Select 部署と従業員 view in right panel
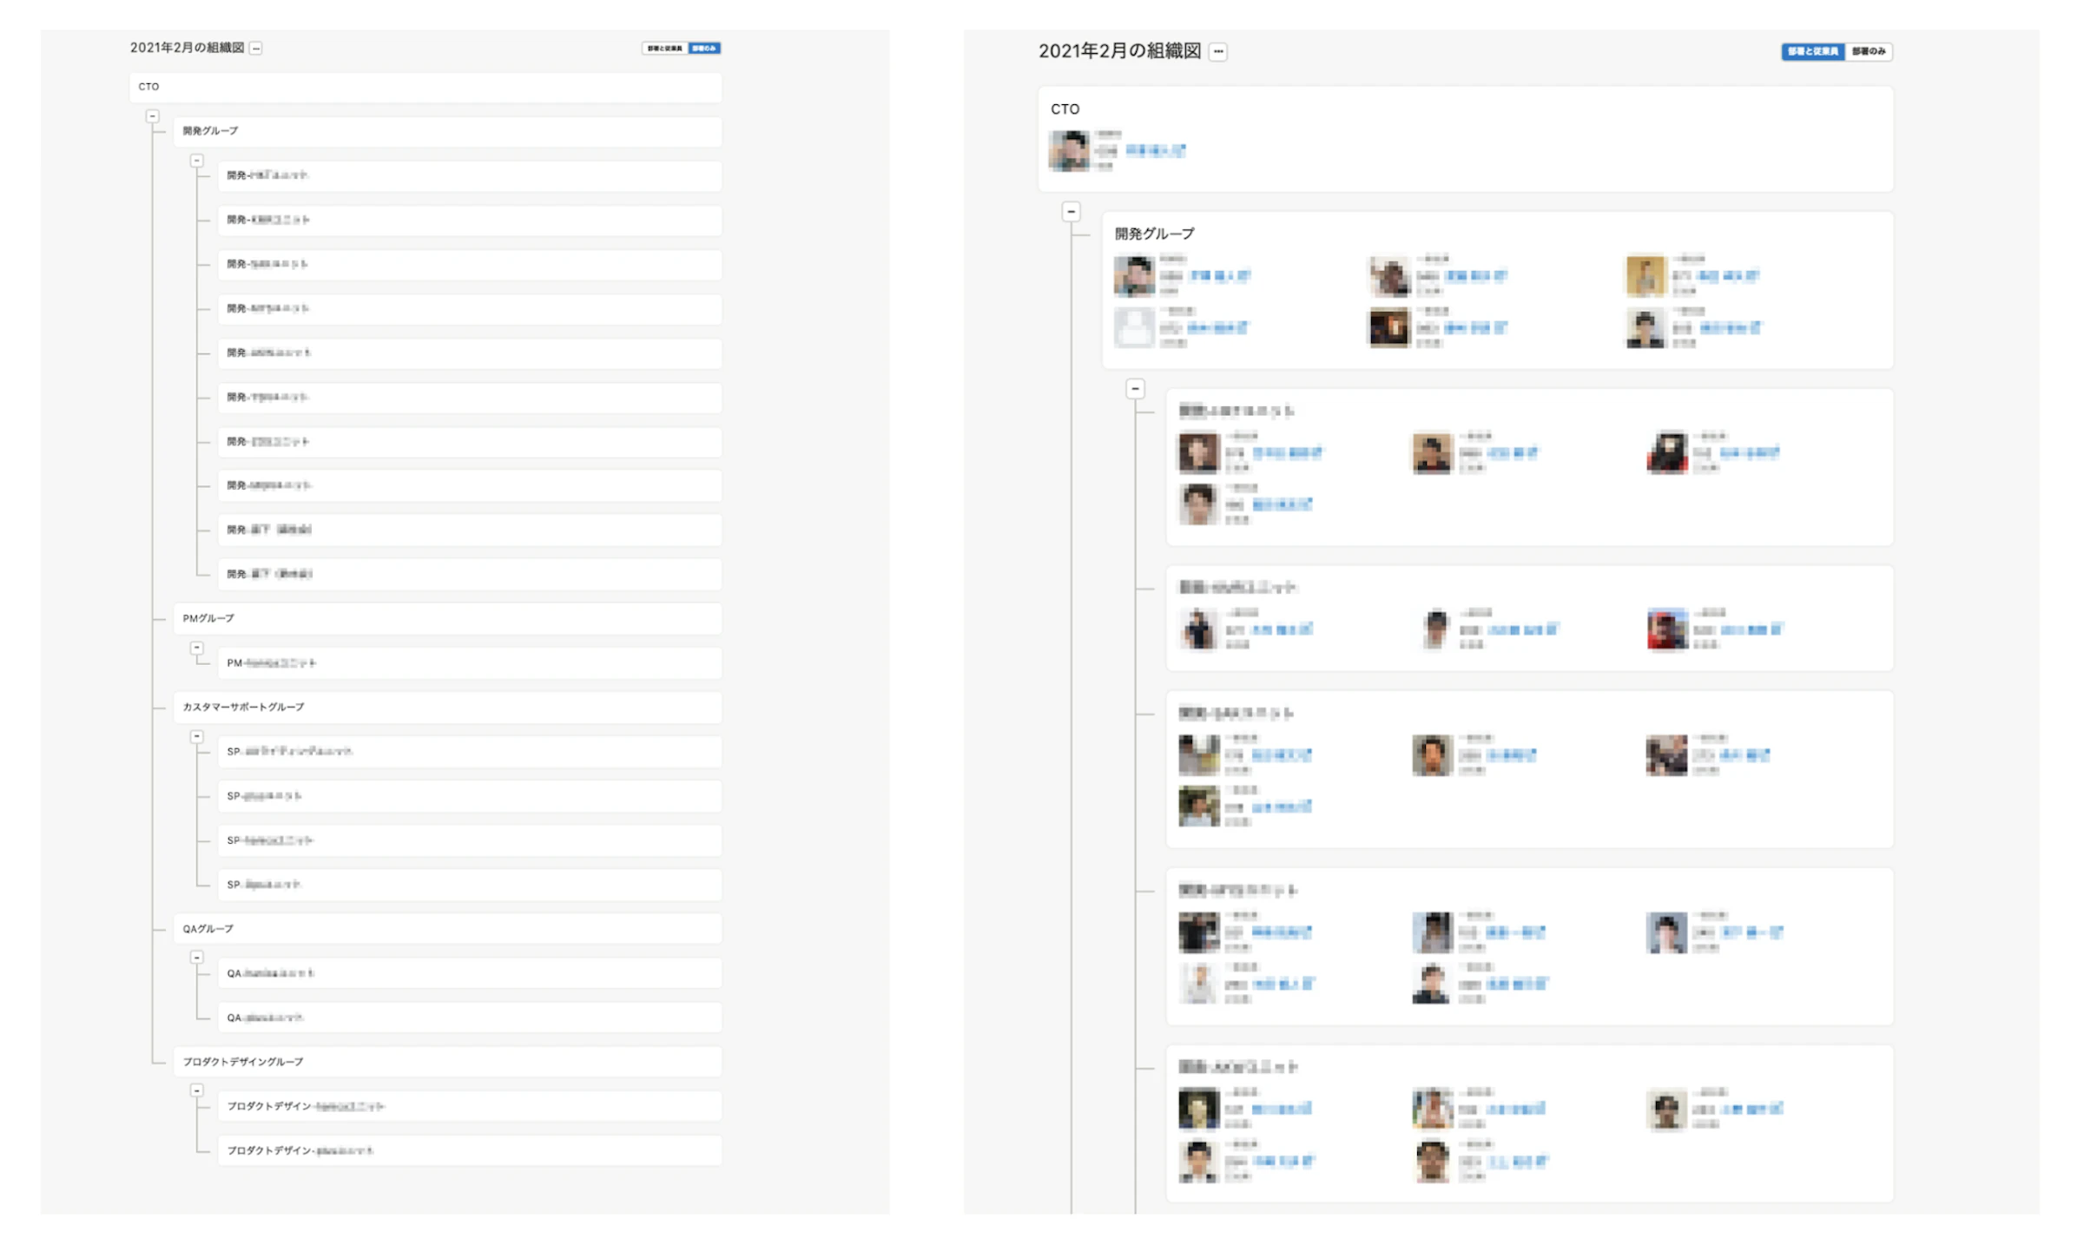The width and height of the screenshot is (2084, 1238). [1812, 52]
